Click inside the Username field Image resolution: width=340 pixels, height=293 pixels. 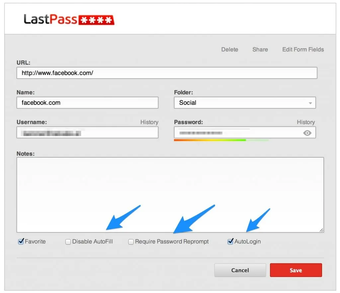(x=87, y=133)
